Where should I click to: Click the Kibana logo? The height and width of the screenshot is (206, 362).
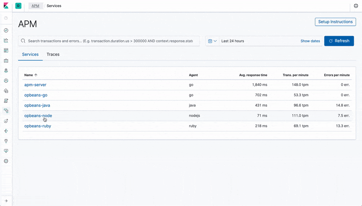click(6, 5)
